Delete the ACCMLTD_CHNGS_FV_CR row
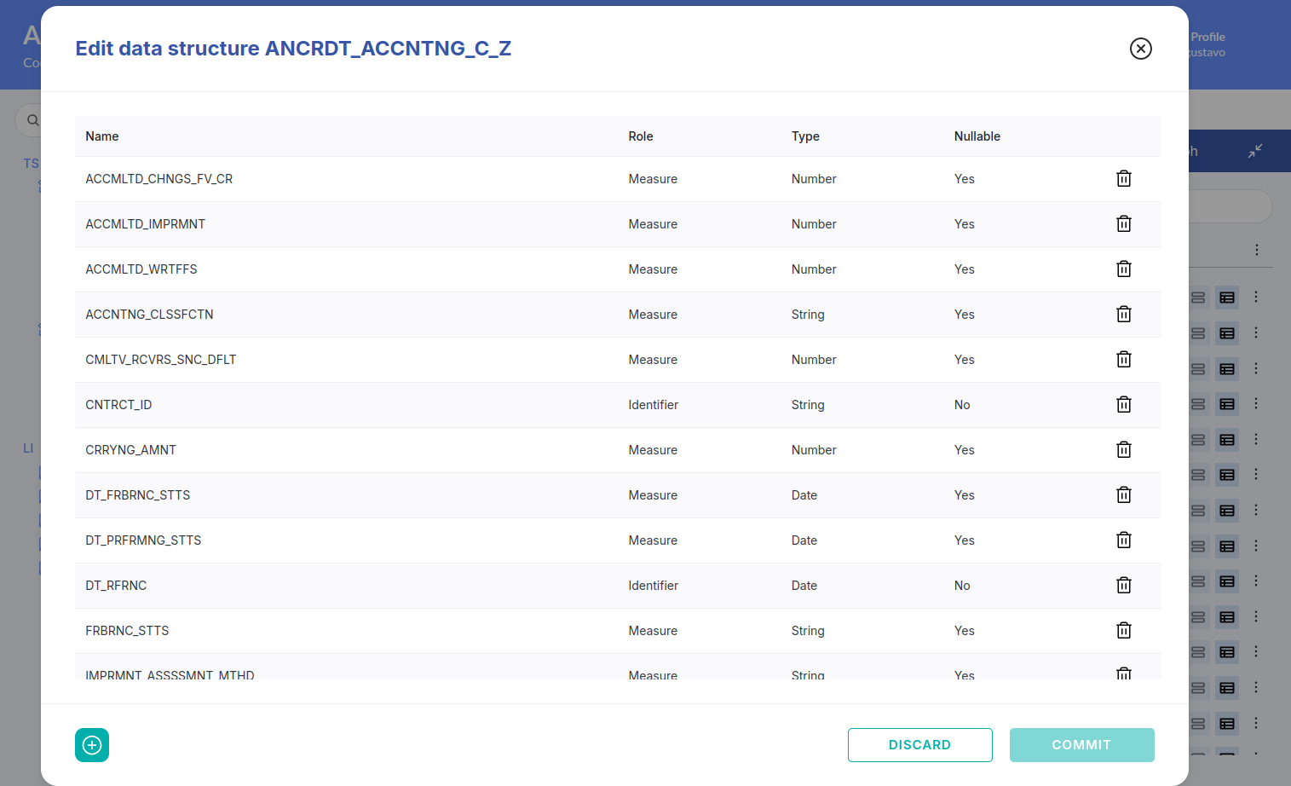The width and height of the screenshot is (1291, 786). (x=1123, y=179)
